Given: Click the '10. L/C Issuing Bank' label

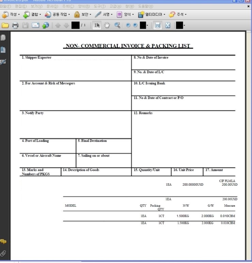Looking at the screenshot, I should [149, 83].
